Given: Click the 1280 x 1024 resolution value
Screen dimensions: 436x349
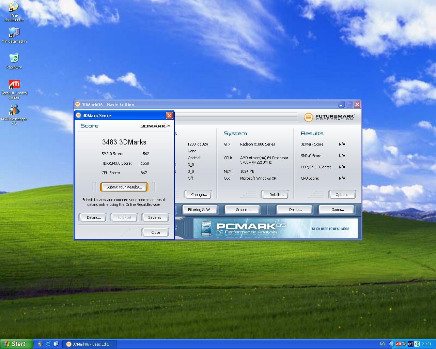Looking at the screenshot, I should (198, 144).
